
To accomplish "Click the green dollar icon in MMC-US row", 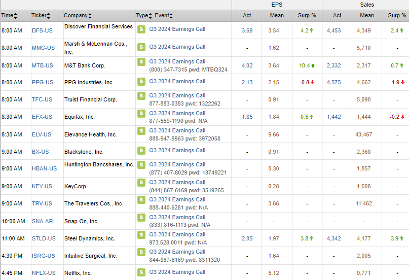I will click(x=141, y=47).
